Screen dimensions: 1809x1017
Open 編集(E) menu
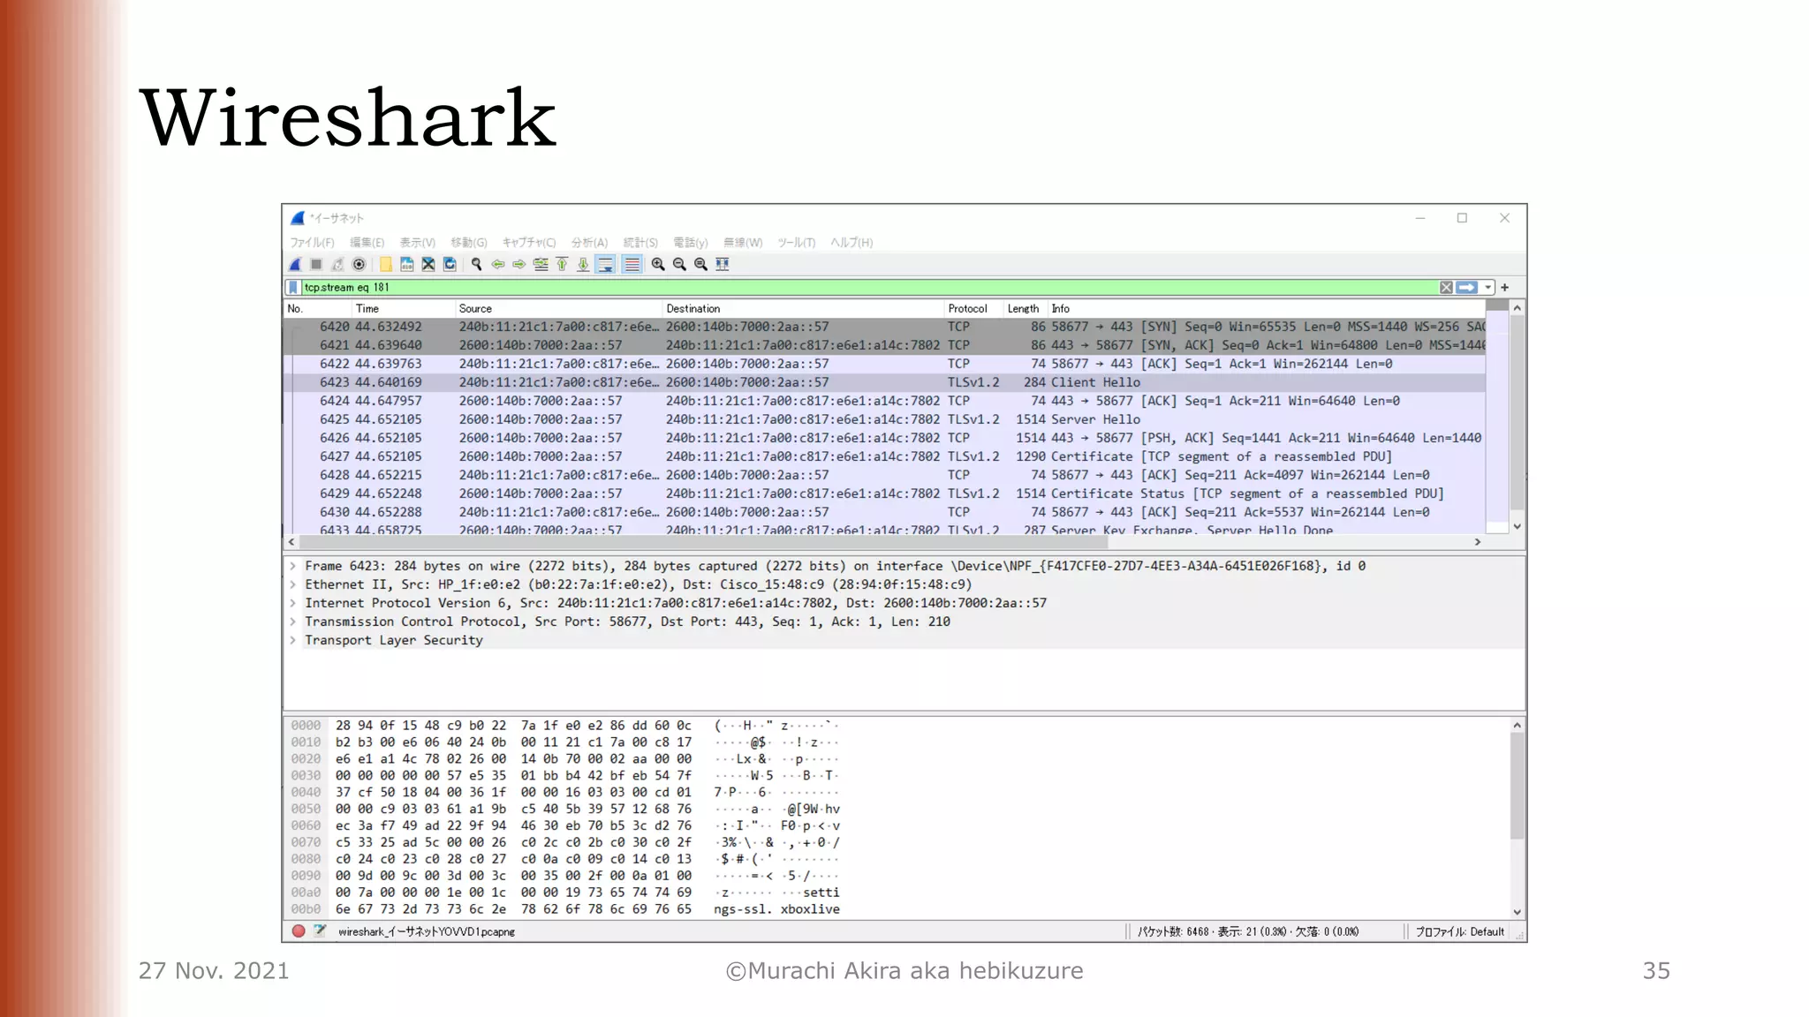pyautogui.click(x=367, y=242)
